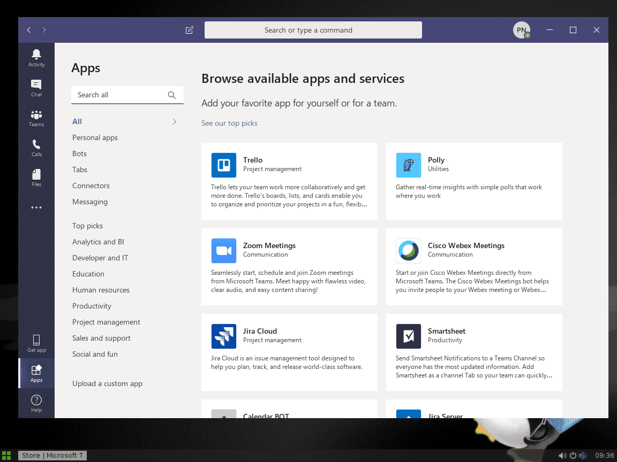Open Chat from the left sidebar
This screenshot has width=617, height=462.
36,87
